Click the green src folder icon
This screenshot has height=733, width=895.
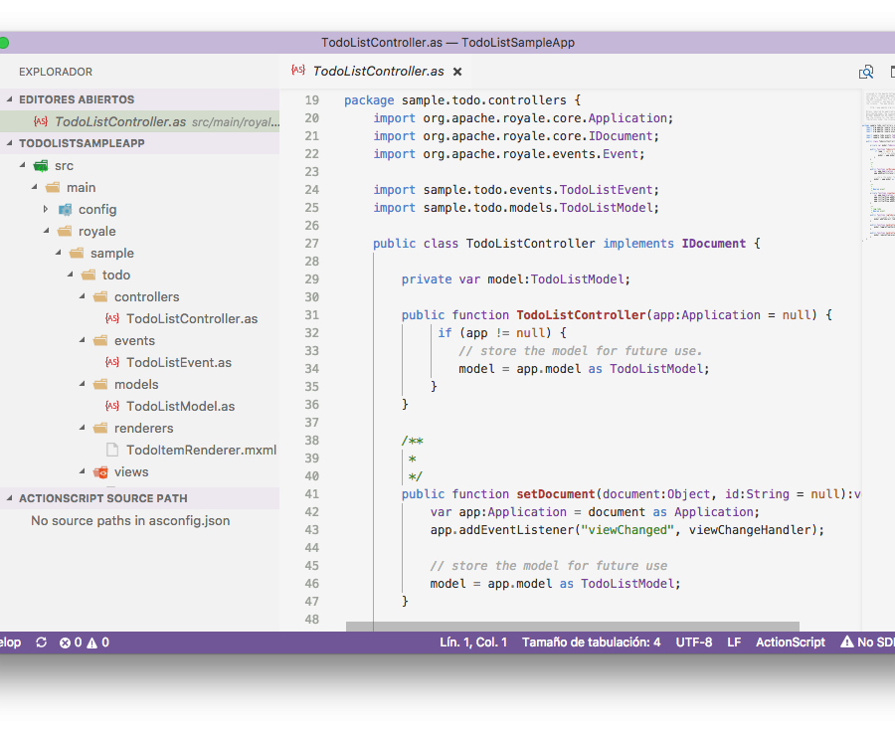41,165
